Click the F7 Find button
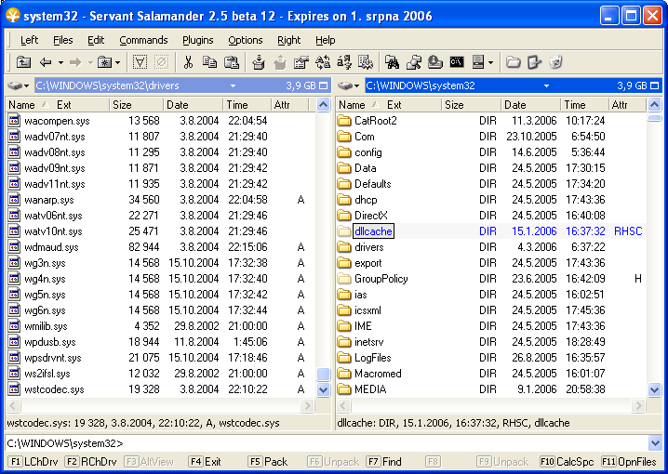The height and width of the screenshot is (474, 668). click(x=384, y=462)
